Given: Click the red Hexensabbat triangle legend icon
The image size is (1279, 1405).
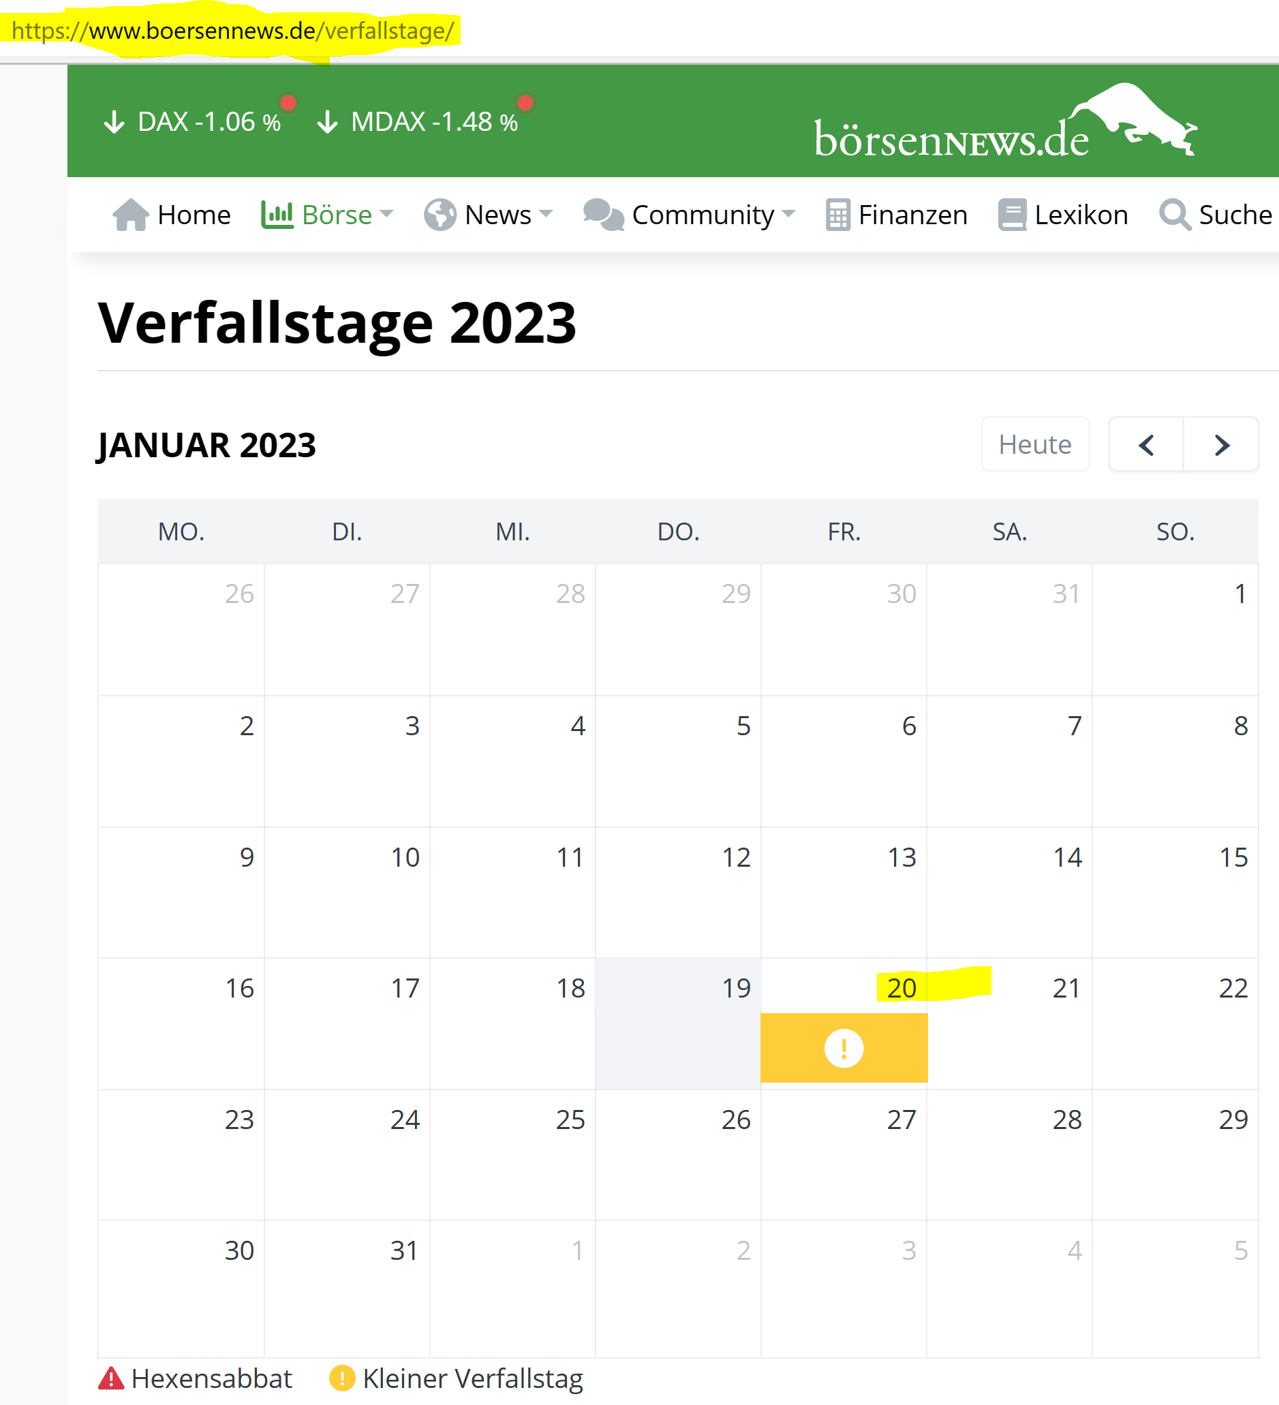Looking at the screenshot, I should [x=112, y=1378].
